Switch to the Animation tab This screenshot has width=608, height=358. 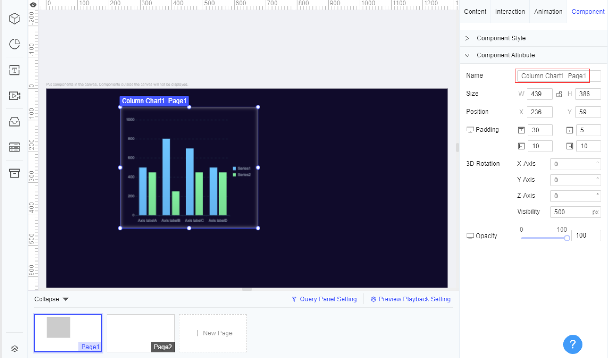(x=548, y=11)
